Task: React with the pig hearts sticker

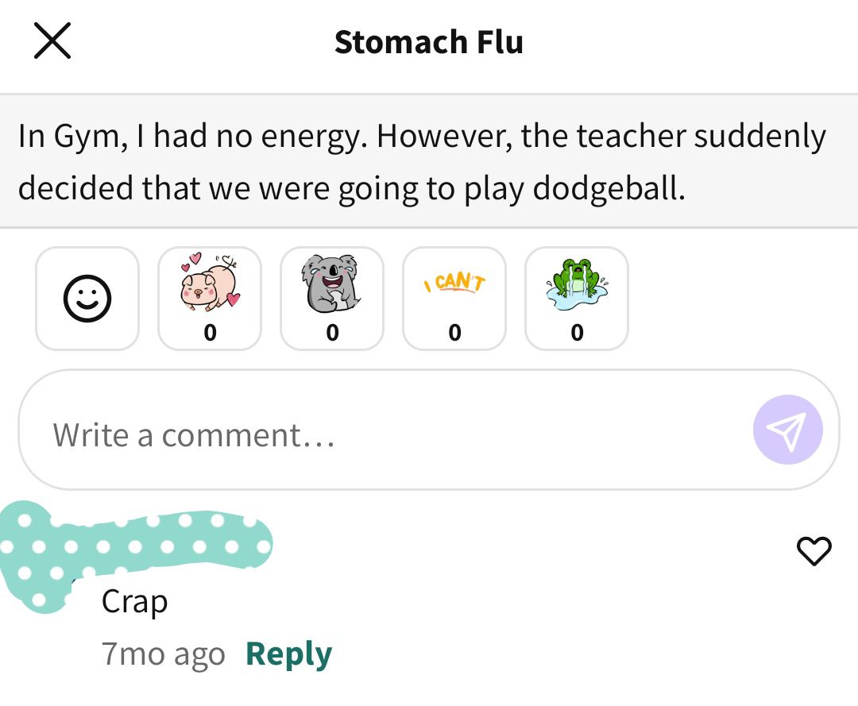Action: (x=210, y=299)
